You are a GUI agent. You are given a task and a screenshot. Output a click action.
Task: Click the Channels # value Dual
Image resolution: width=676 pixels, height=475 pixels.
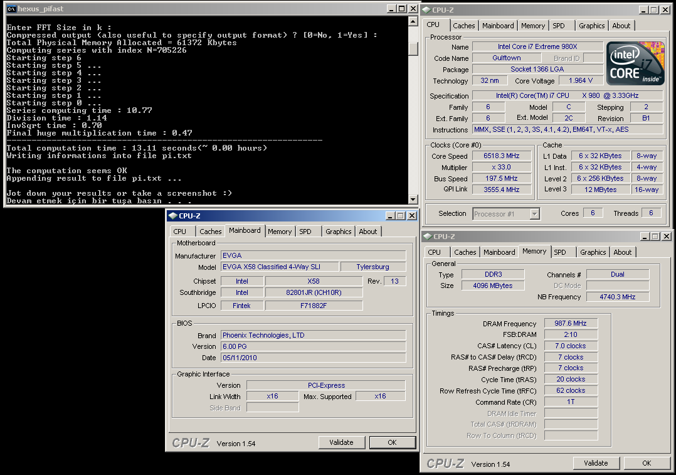click(618, 274)
